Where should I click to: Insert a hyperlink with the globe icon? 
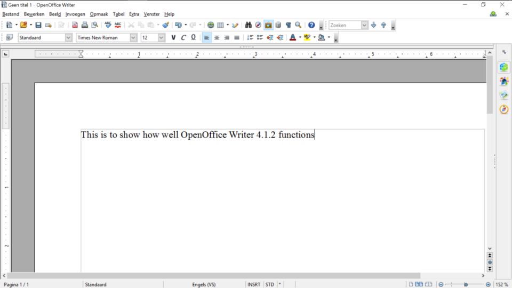click(x=211, y=25)
